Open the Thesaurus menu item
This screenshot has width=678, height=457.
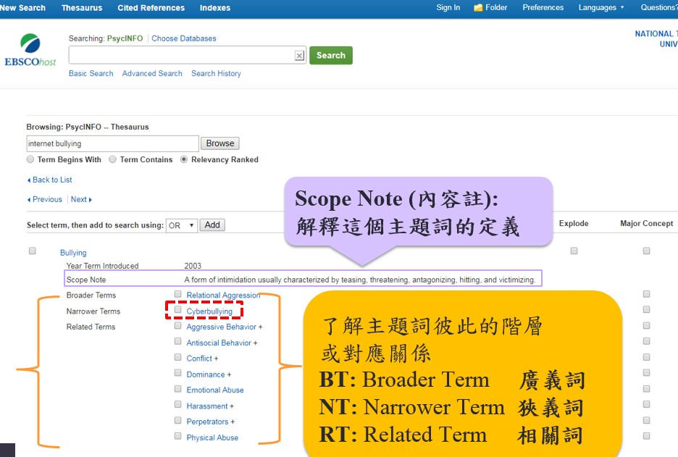(82, 8)
